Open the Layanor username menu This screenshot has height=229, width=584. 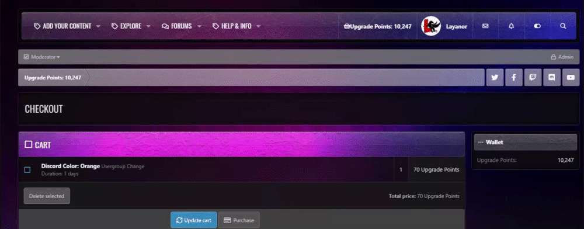pyautogui.click(x=456, y=26)
